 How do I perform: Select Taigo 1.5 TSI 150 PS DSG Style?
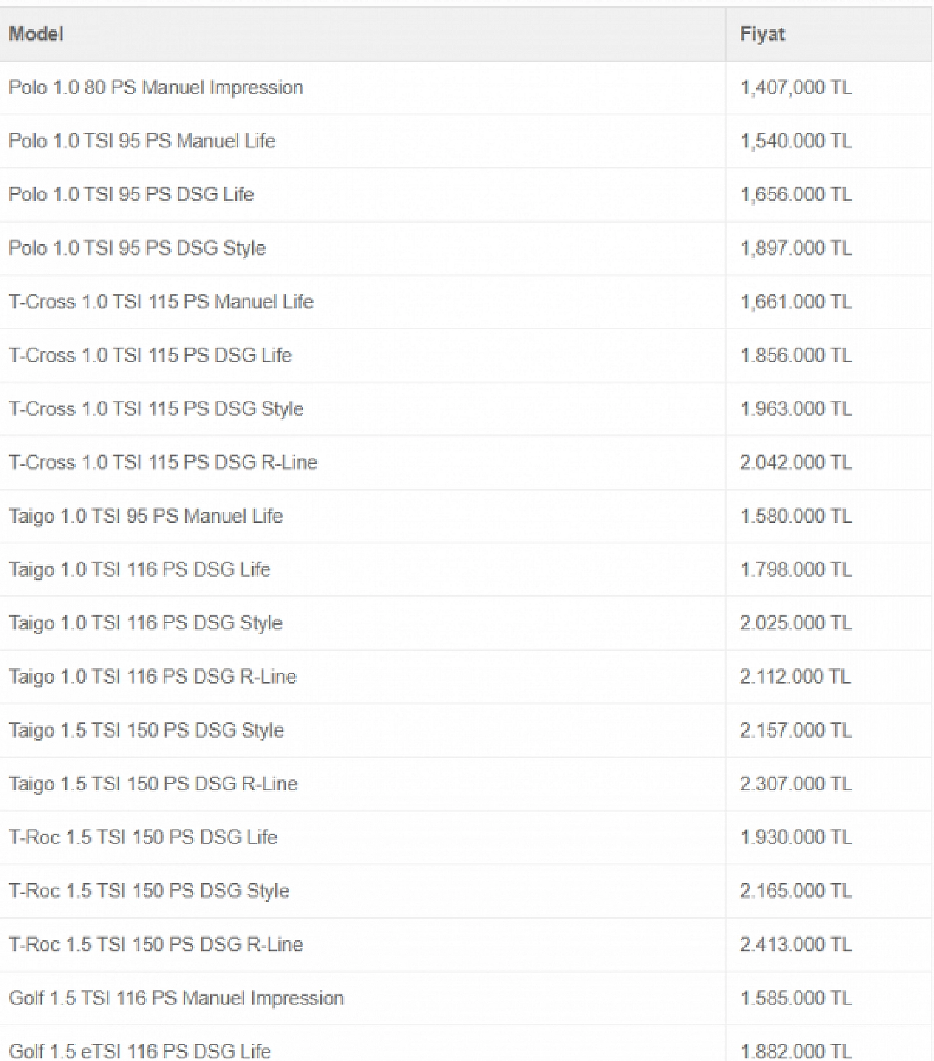point(146,730)
